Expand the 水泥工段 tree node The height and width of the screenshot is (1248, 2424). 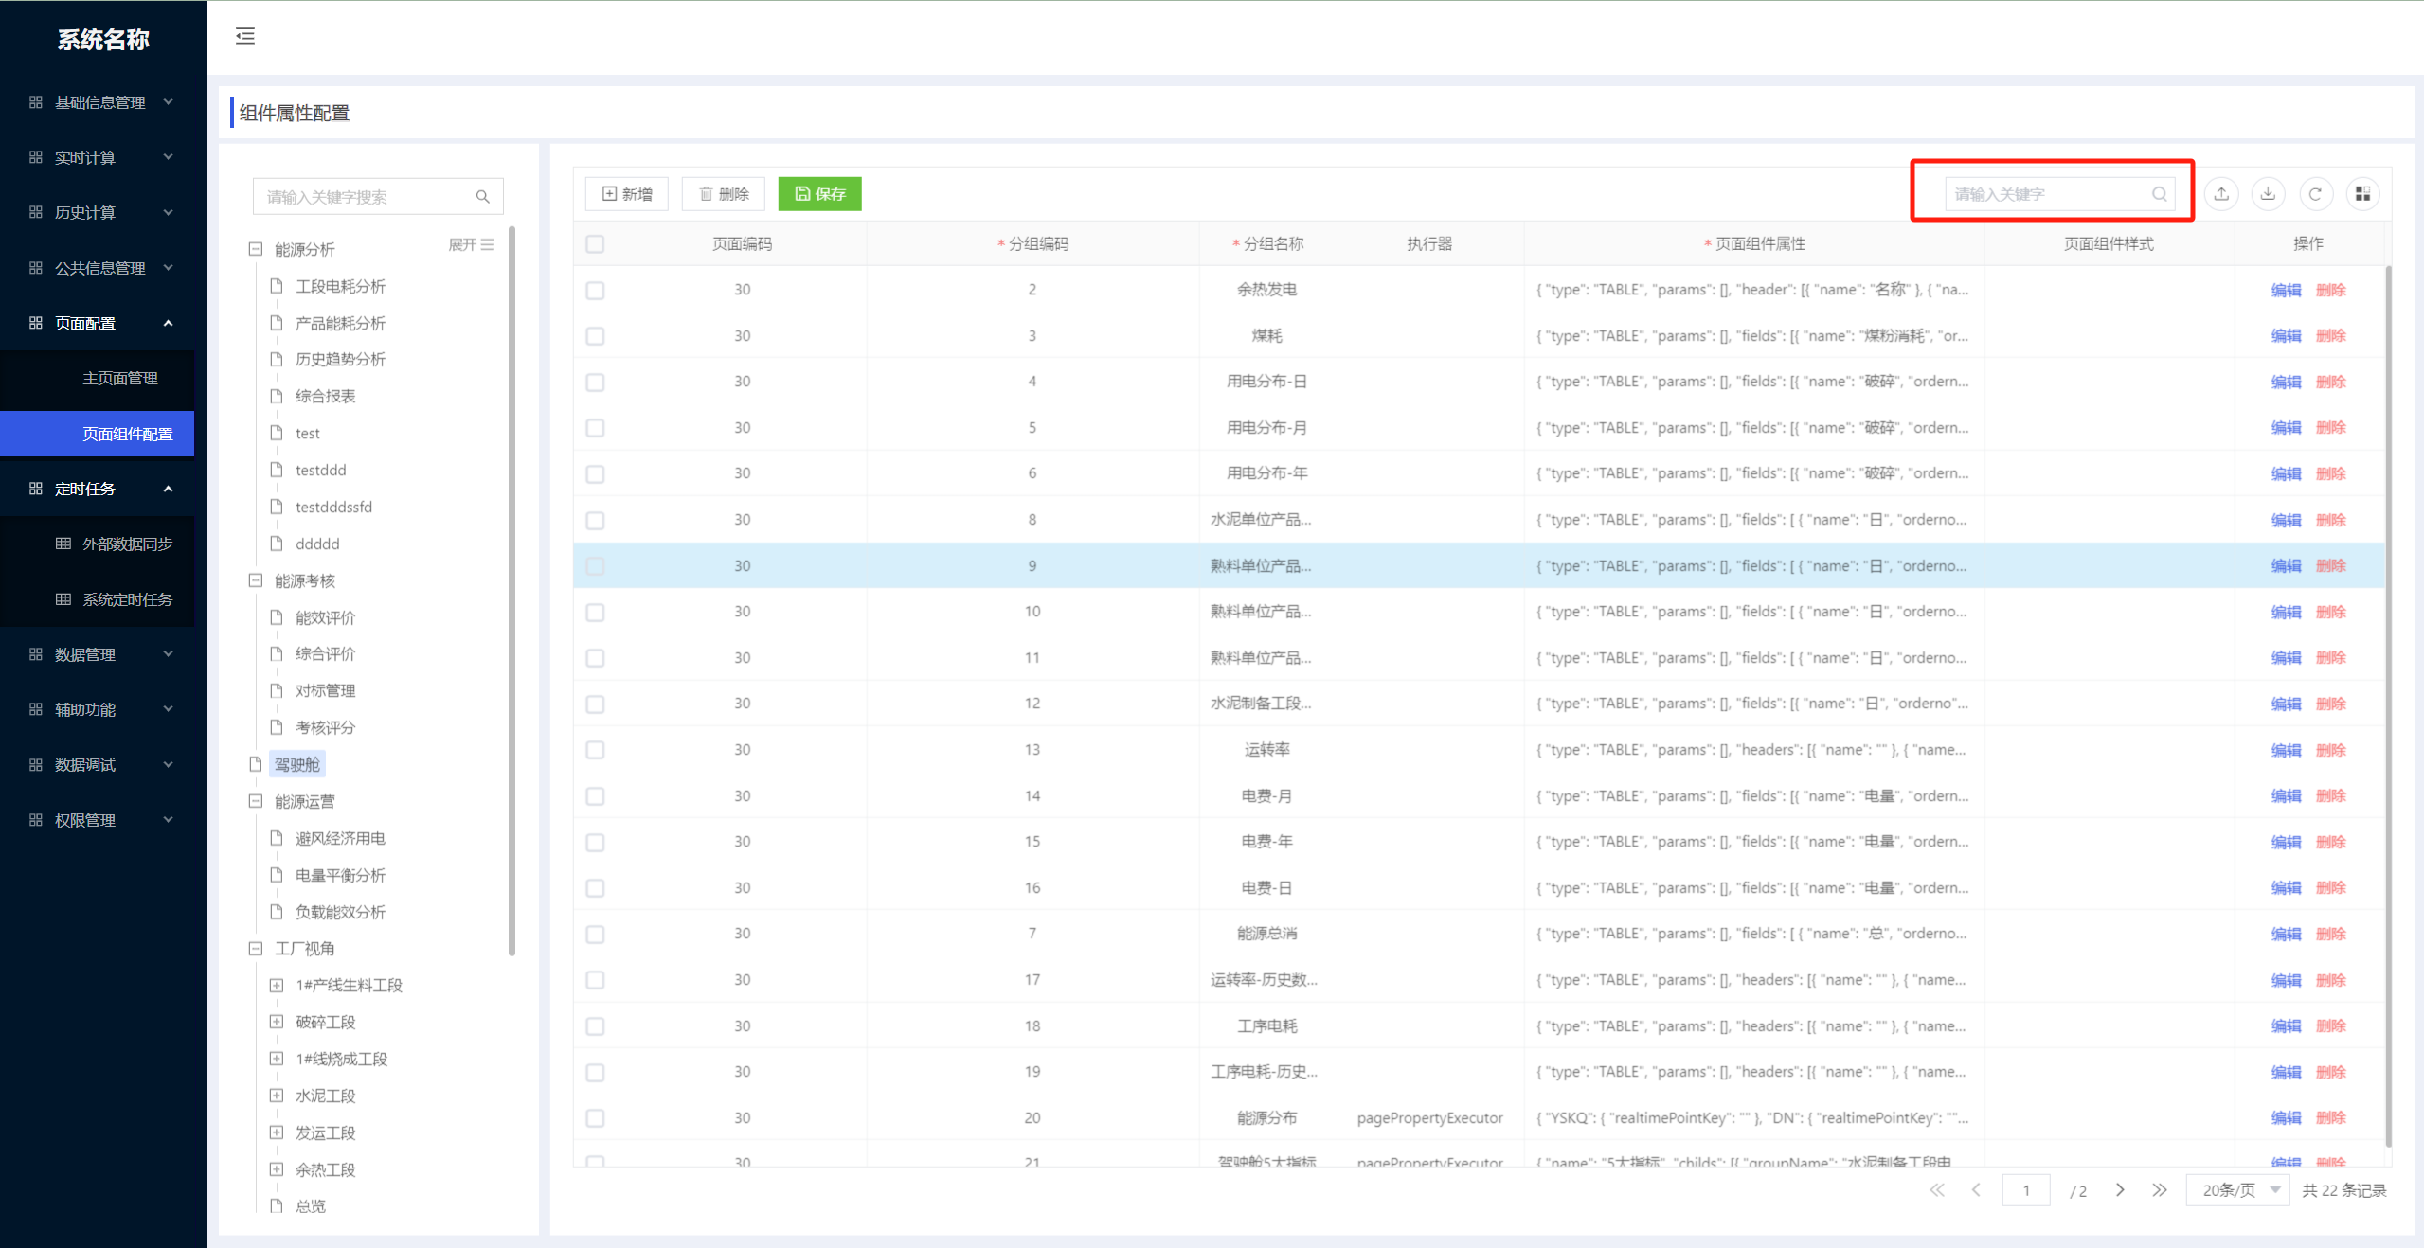click(x=277, y=1096)
